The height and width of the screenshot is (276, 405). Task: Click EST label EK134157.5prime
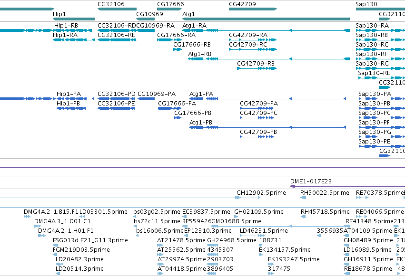285,250
